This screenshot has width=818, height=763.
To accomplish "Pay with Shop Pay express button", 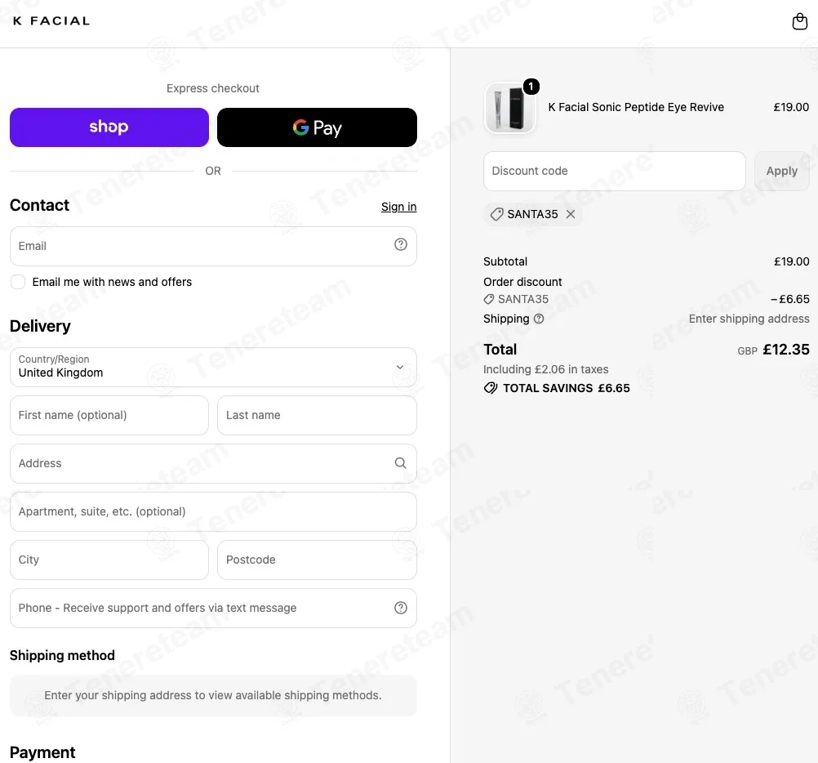I will point(109,127).
